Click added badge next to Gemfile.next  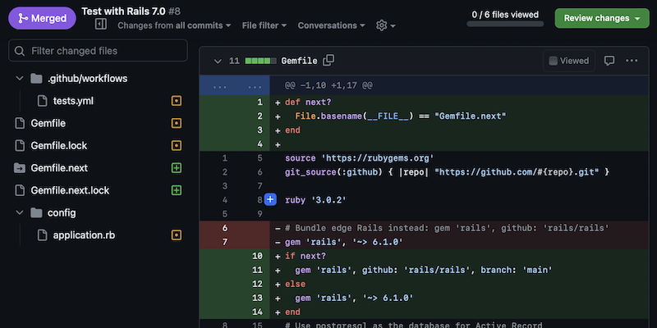point(177,168)
